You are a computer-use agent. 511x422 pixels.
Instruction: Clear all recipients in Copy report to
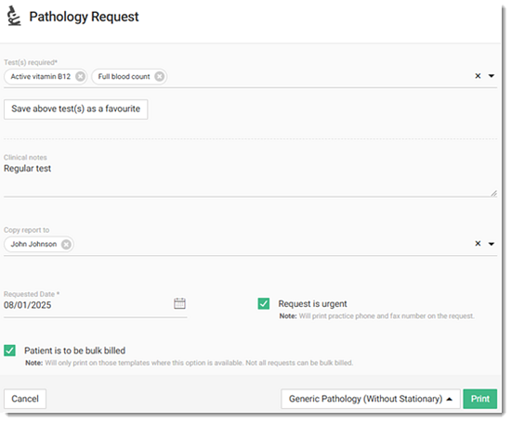(478, 243)
